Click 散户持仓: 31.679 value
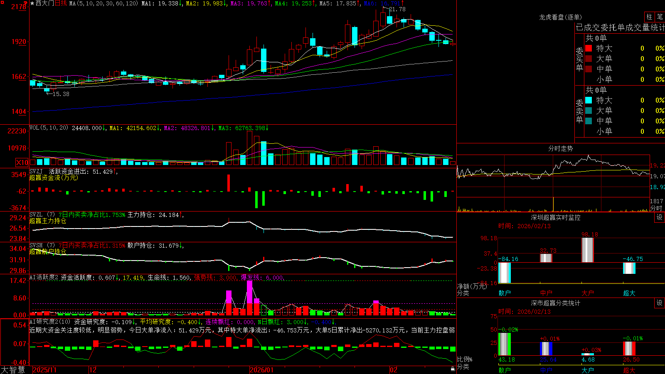This screenshot has width=665, height=374. (153, 246)
